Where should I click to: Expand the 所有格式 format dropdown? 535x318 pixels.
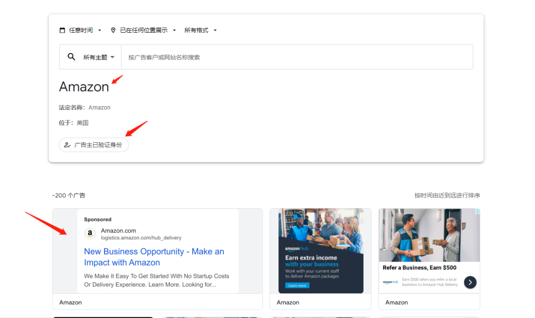pos(198,30)
